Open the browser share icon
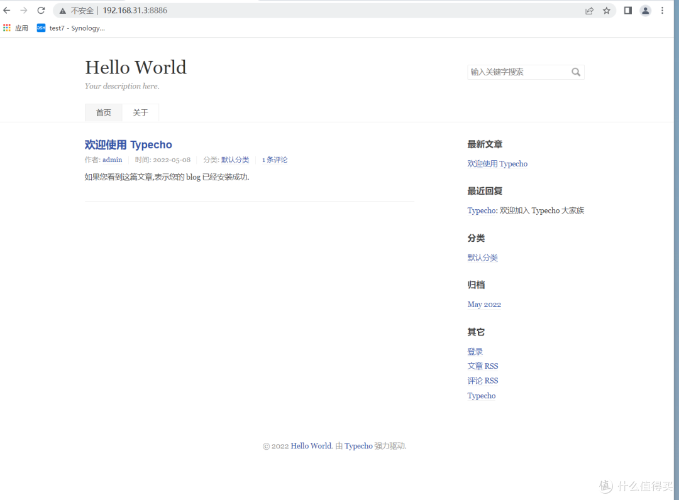 (x=589, y=10)
